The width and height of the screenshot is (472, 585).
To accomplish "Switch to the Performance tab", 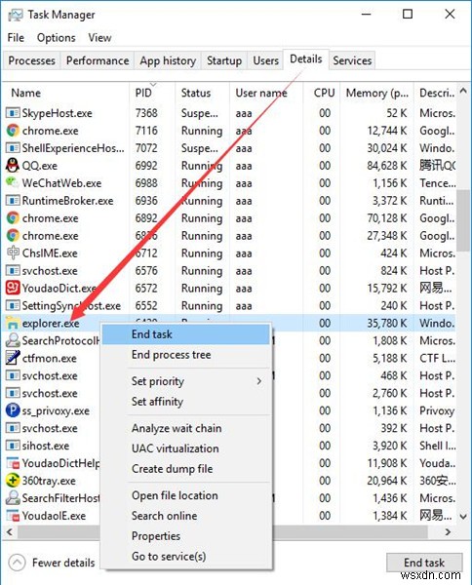I will (x=98, y=60).
